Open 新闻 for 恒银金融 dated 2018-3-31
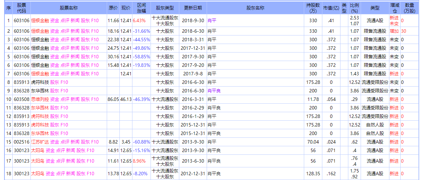 click(75, 40)
